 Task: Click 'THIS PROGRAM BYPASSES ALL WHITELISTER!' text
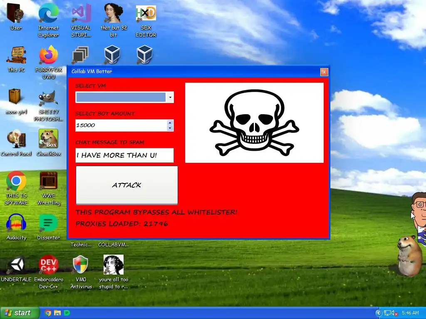[156, 212]
